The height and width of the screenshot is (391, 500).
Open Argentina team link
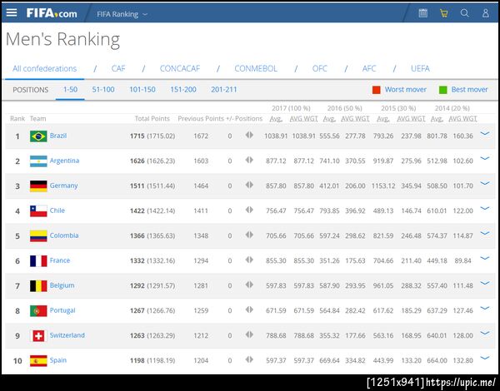click(64, 161)
